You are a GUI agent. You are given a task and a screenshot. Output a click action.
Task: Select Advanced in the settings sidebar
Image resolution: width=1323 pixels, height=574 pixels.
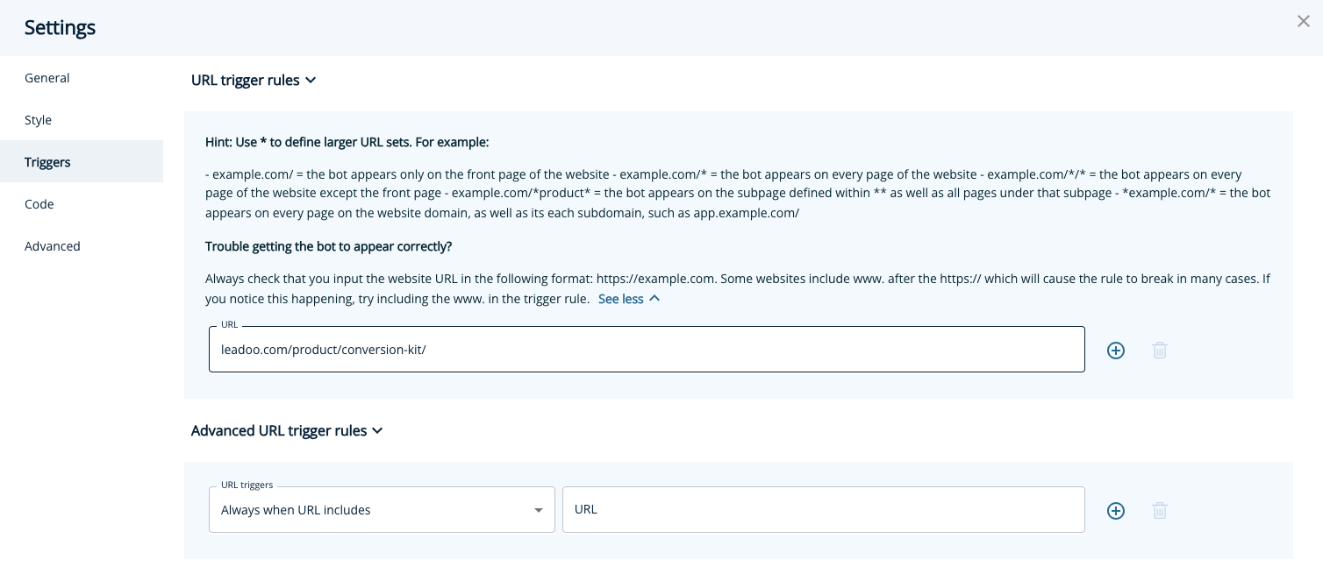(x=53, y=245)
